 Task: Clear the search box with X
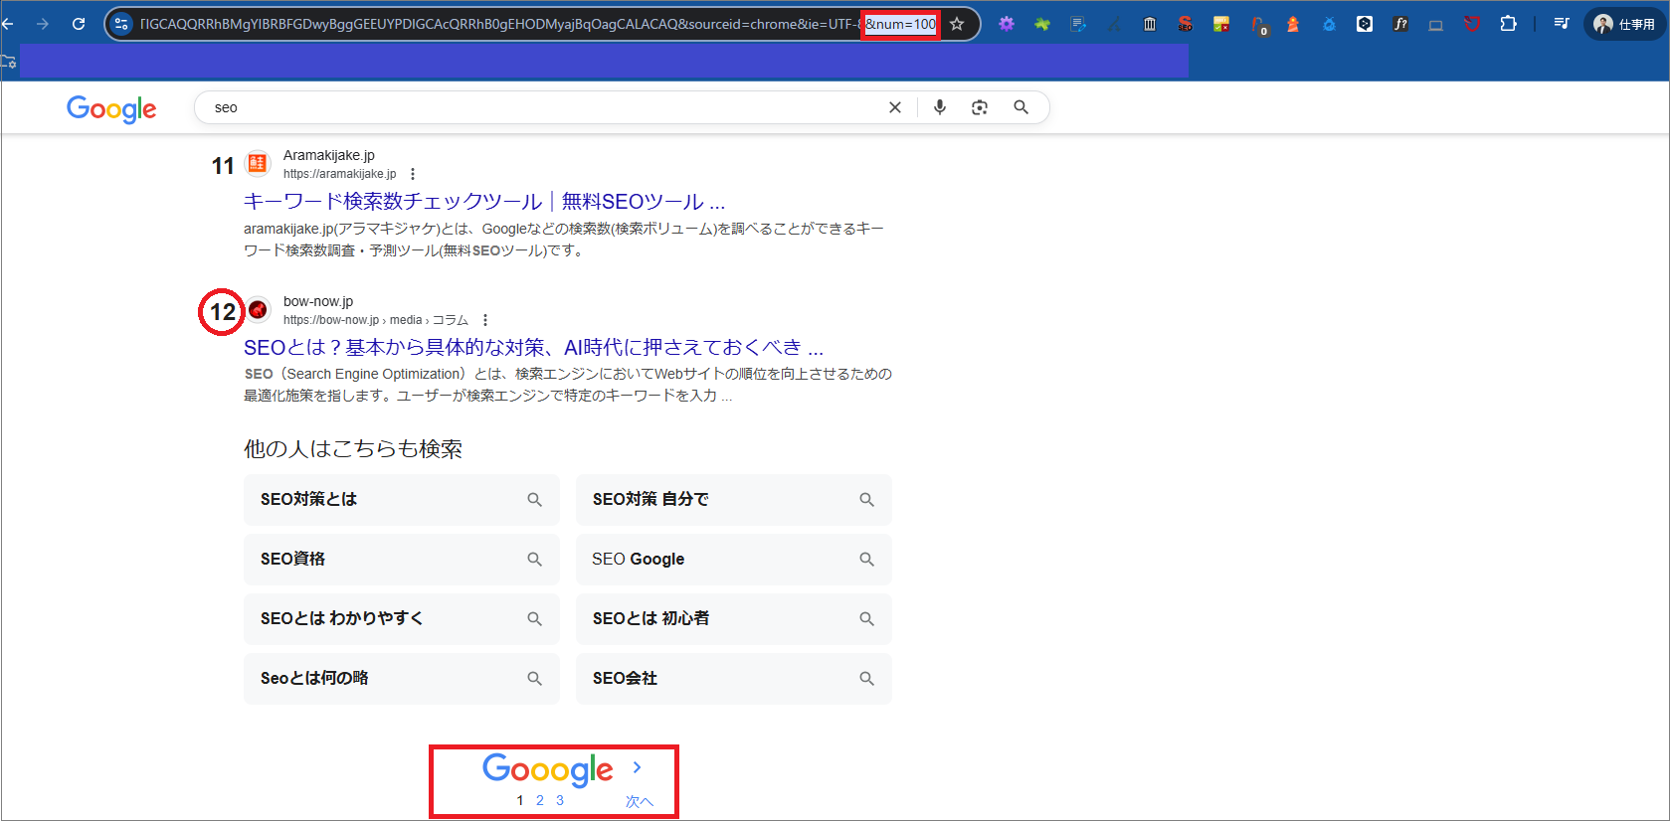[895, 107]
